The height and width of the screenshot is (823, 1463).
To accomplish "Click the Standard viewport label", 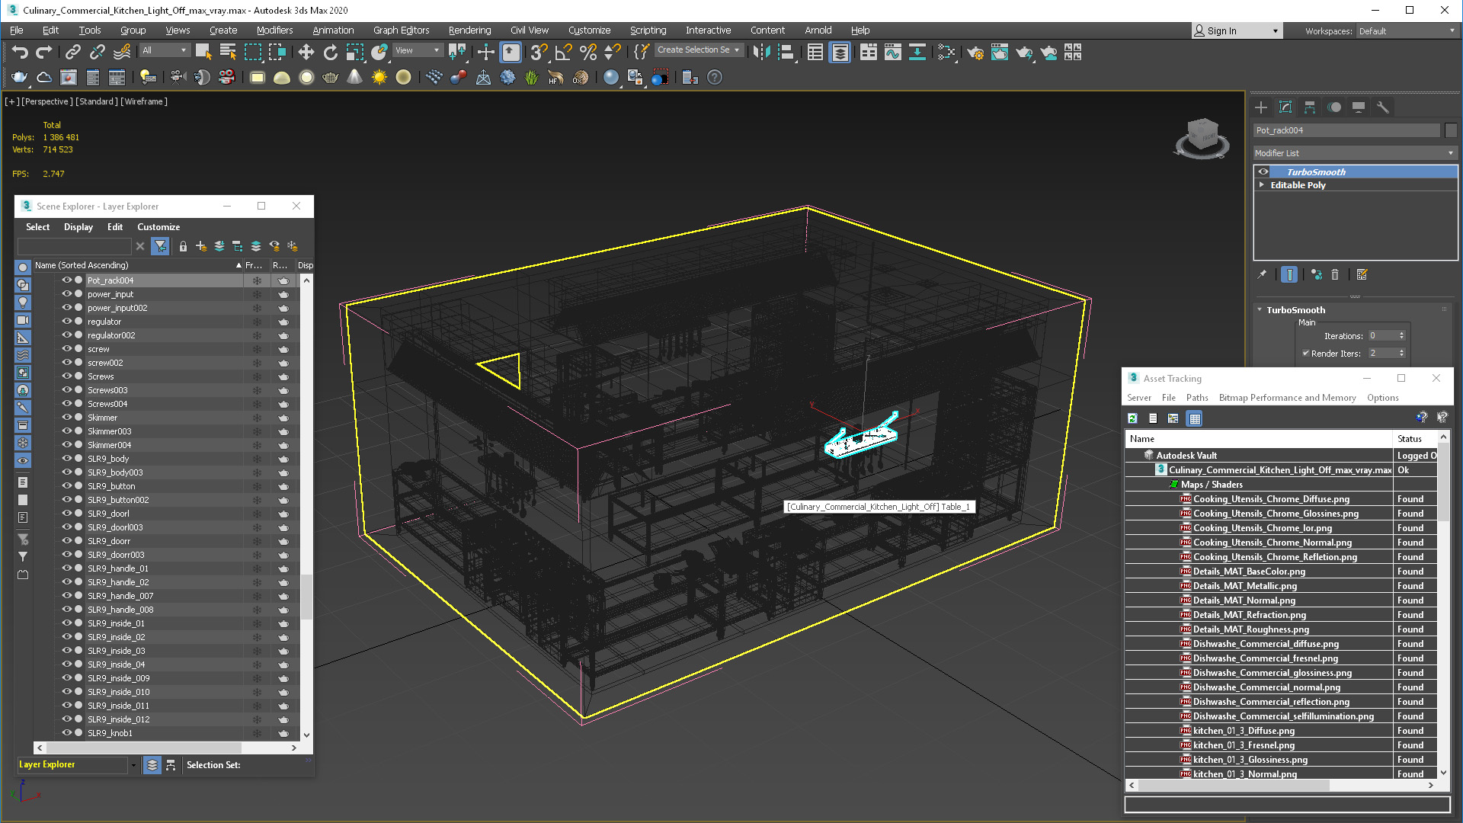I will [x=97, y=101].
